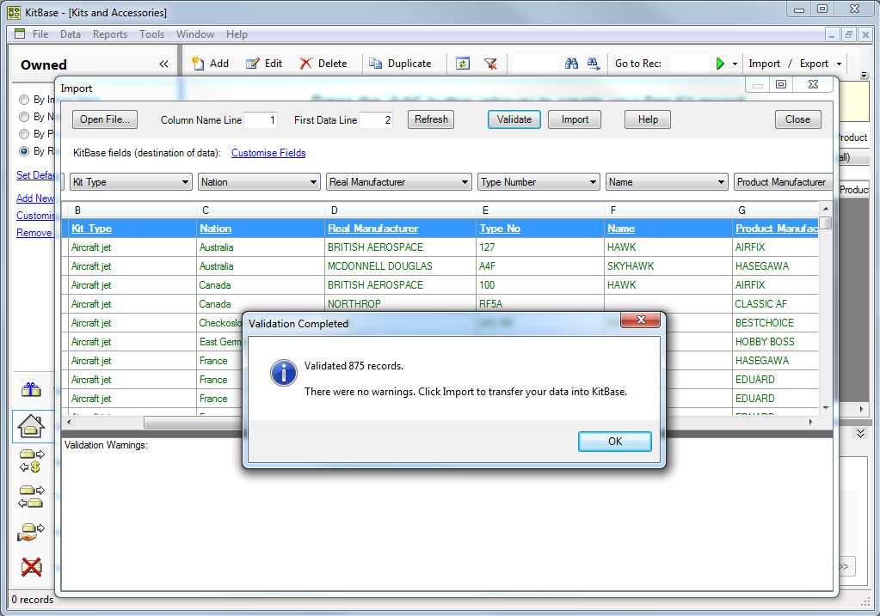Image resolution: width=880 pixels, height=616 pixels.
Task: Open the Reports menu
Action: click(x=110, y=34)
